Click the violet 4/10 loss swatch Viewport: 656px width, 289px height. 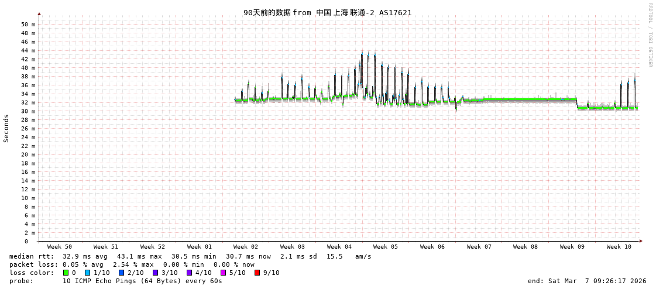coord(190,273)
